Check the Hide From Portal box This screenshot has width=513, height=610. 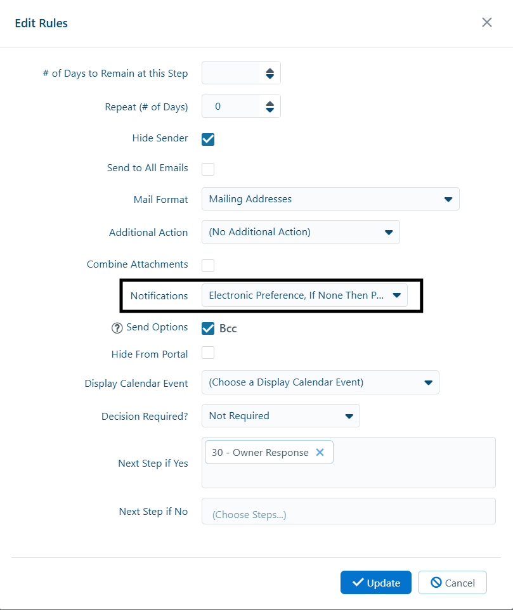click(x=208, y=353)
